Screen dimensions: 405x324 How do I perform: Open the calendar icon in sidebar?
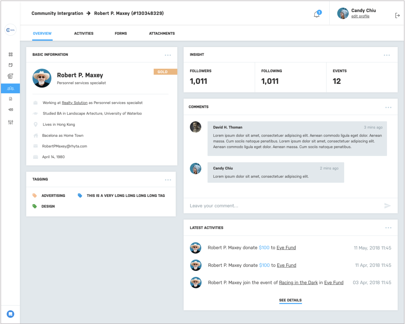[10, 65]
